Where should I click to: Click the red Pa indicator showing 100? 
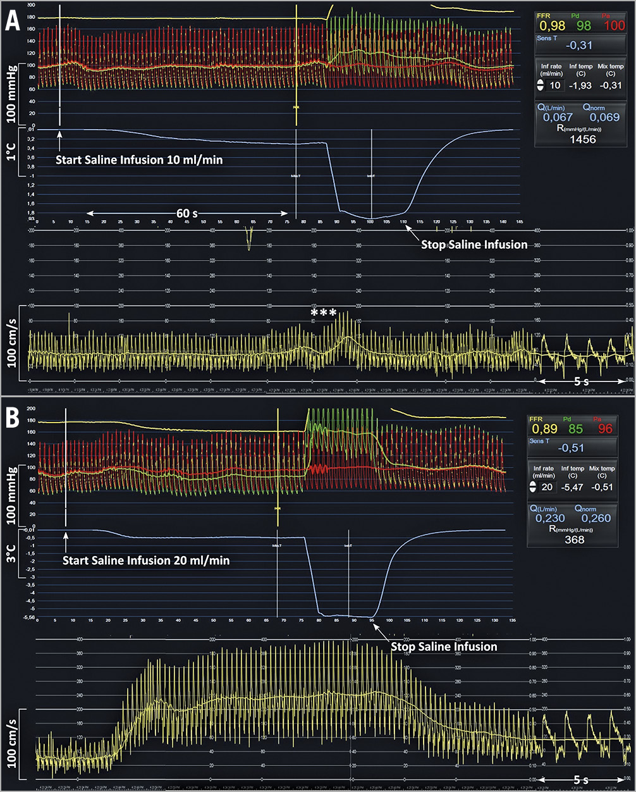click(615, 24)
